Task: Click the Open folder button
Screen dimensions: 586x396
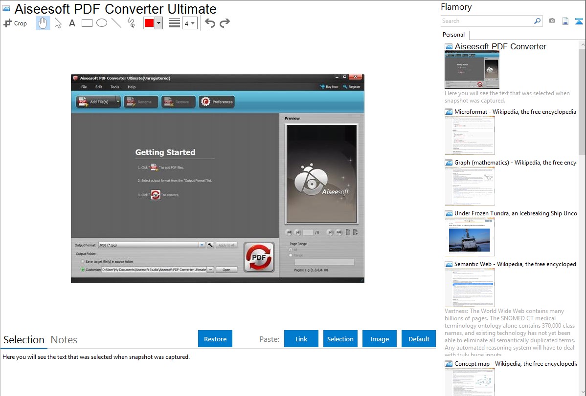Action: point(226,270)
